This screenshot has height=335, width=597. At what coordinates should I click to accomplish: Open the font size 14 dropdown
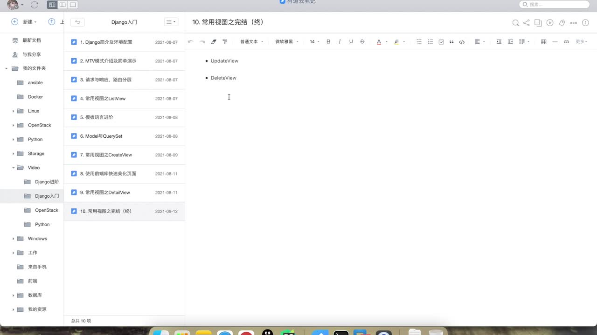pyautogui.click(x=315, y=41)
